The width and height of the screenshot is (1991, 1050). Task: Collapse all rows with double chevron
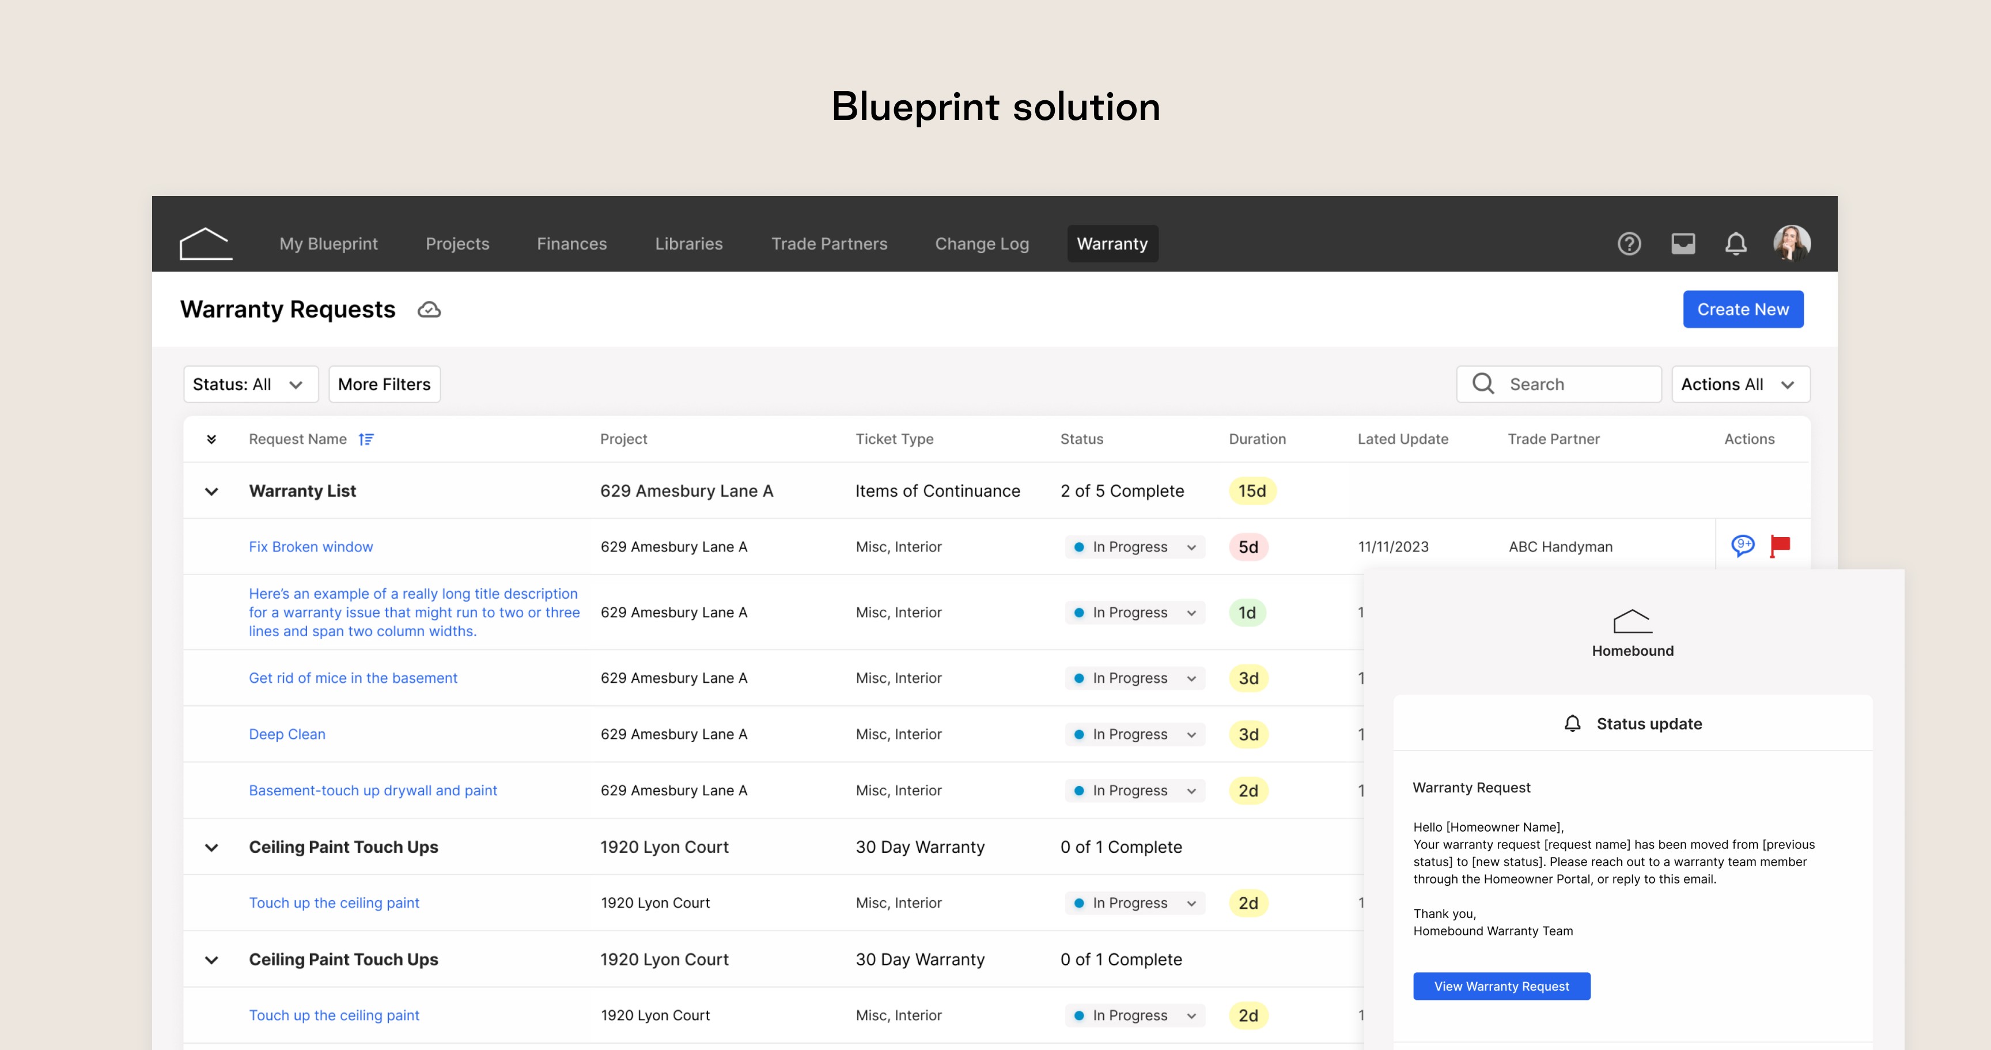pyautogui.click(x=211, y=439)
